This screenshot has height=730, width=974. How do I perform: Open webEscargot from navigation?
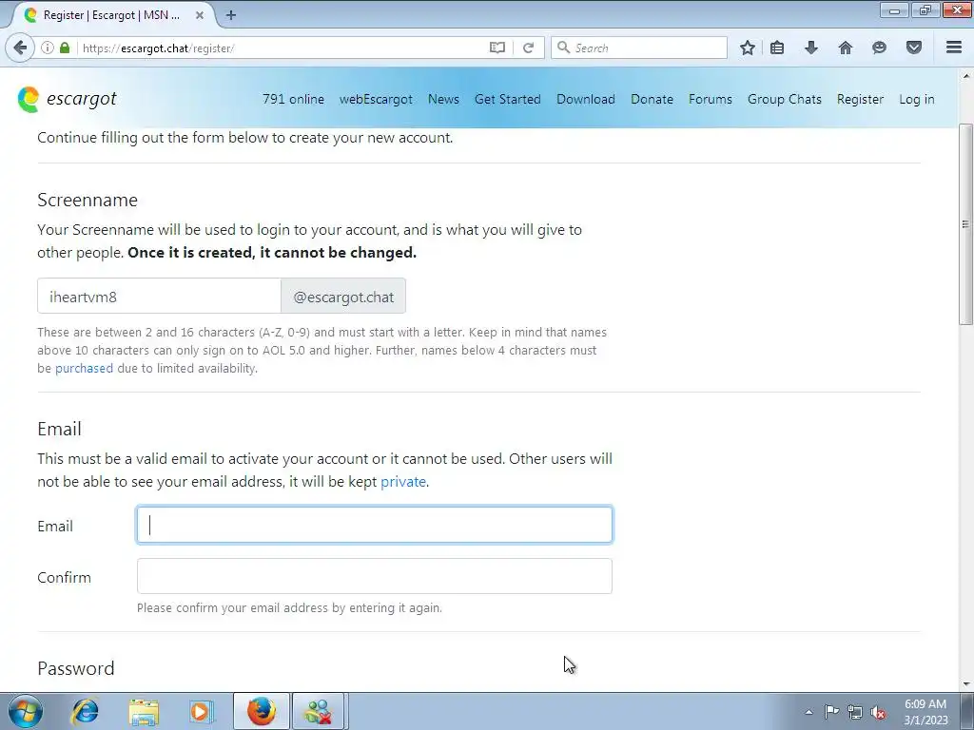pyautogui.click(x=376, y=99)
